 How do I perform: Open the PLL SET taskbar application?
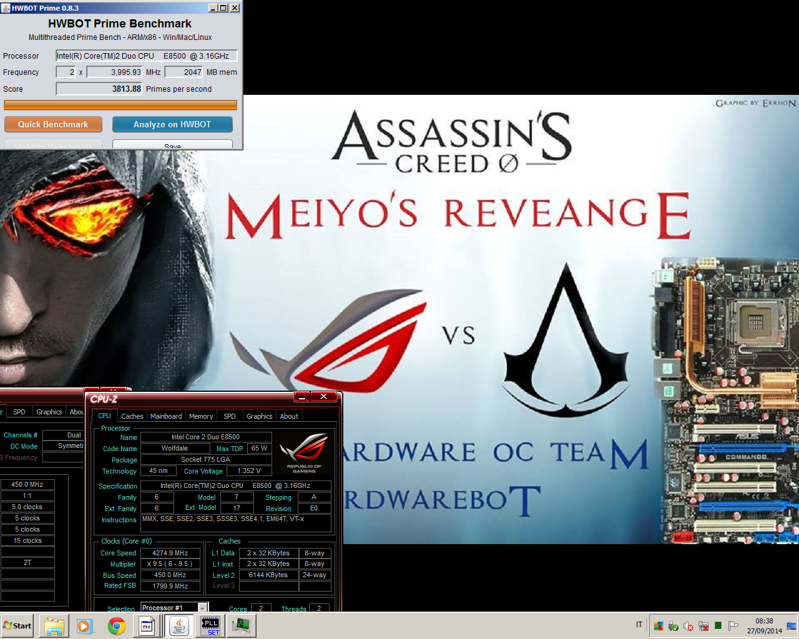click(x=211, y=626)
